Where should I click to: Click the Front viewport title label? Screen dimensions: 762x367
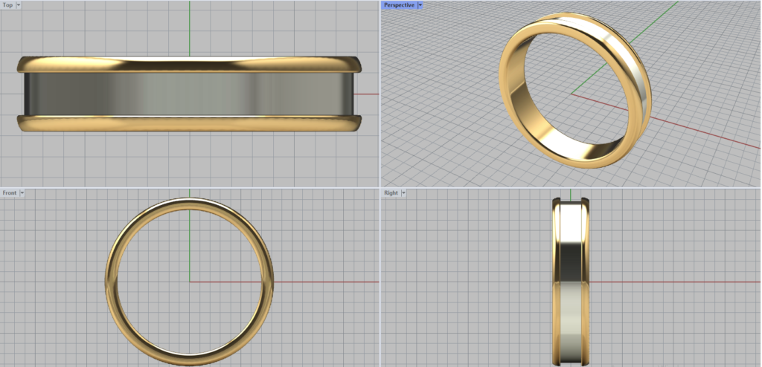9,192
